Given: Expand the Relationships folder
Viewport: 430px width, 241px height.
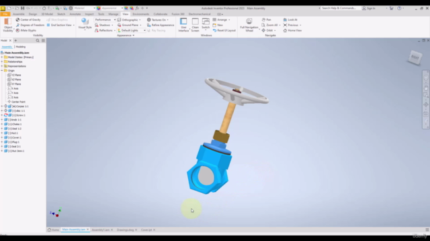Looking at the screenshot, I should point(2,62).
